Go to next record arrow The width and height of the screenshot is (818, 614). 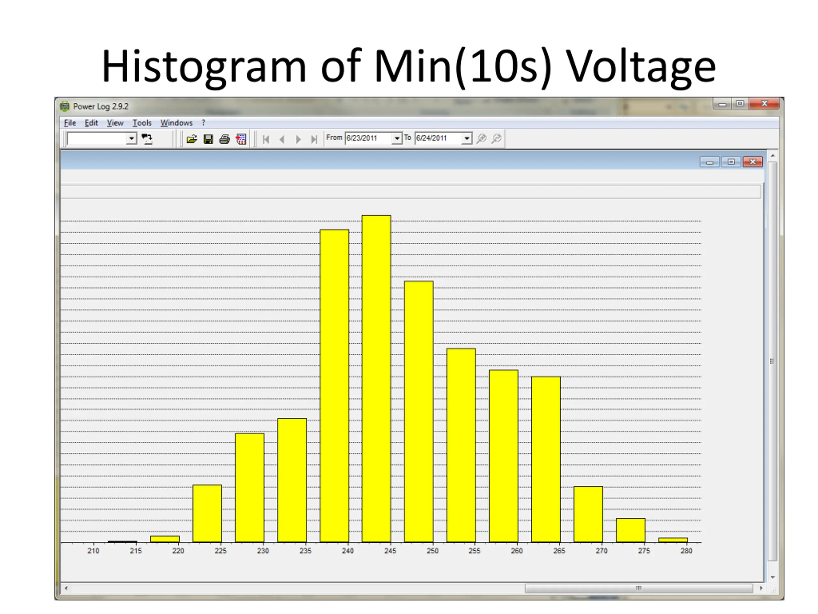[x=298, y=139]
